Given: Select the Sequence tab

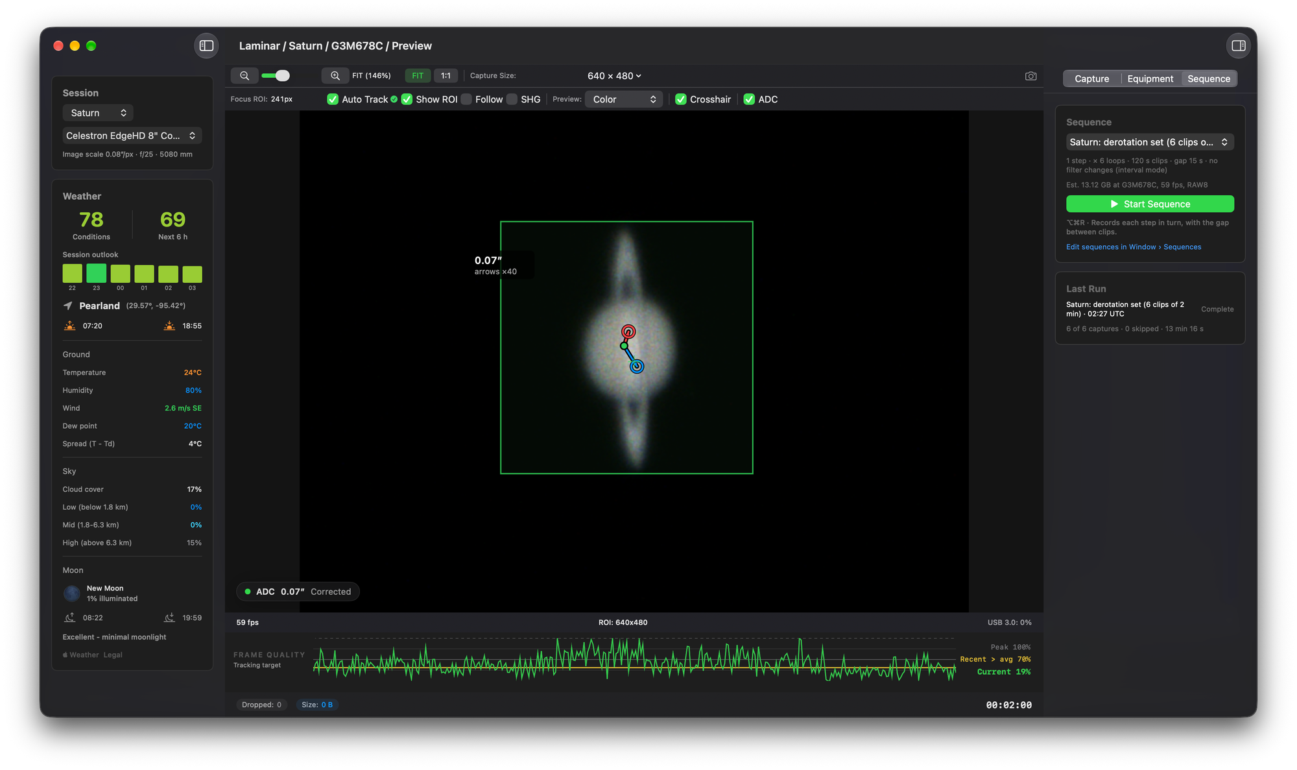Looking at the screenshot, I should click(x=1208, y=78).
